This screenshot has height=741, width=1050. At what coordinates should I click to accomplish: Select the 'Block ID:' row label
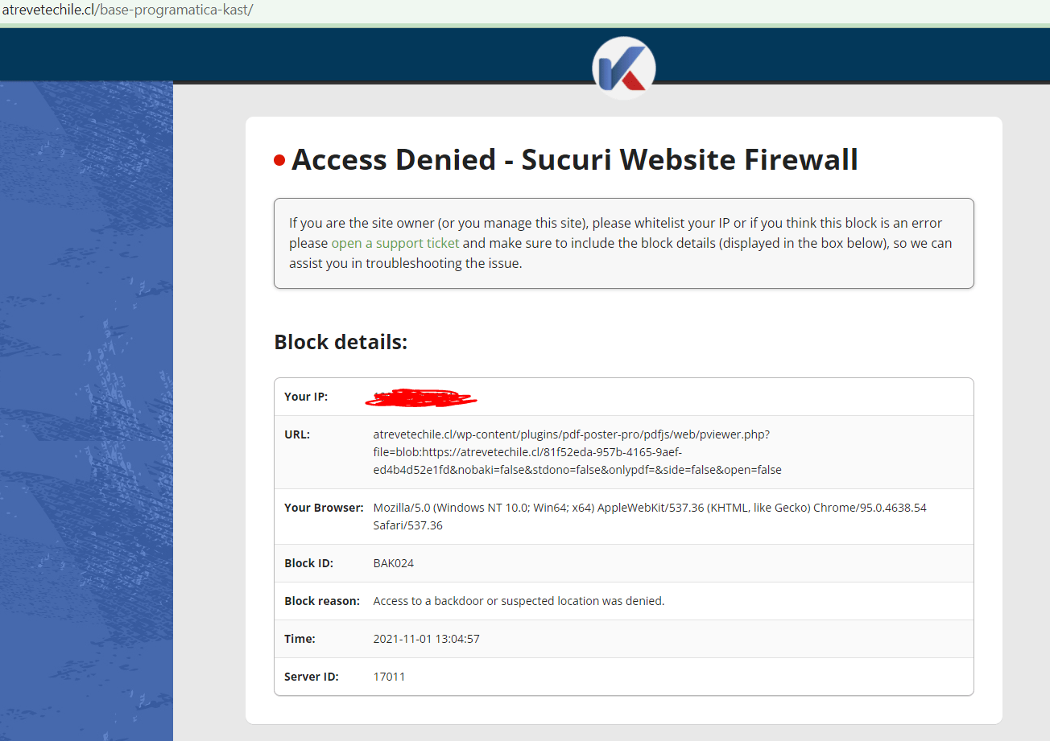click(308, 563)
